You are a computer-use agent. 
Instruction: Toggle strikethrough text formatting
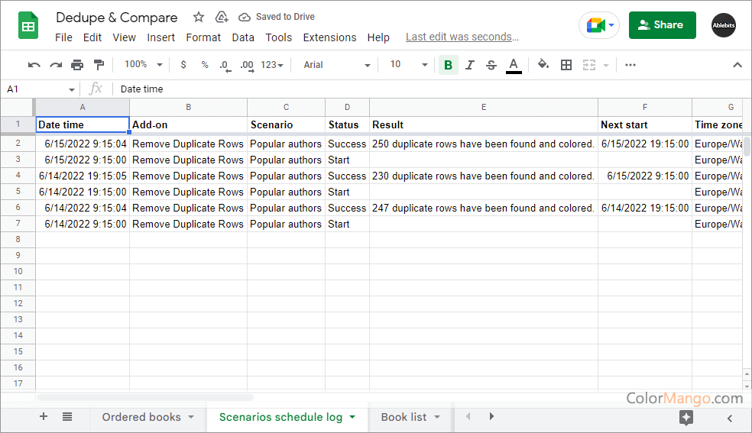pyautogui.click(x=491, y=65)
